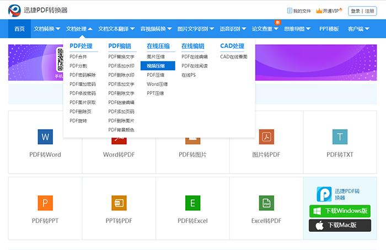Open PPT模板 nav item
386x250 pixels.
tap(329, 29)
